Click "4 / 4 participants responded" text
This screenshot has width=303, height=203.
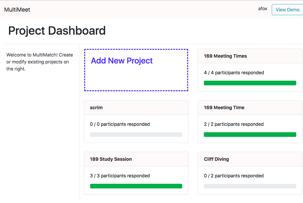[x=234, y=73]
